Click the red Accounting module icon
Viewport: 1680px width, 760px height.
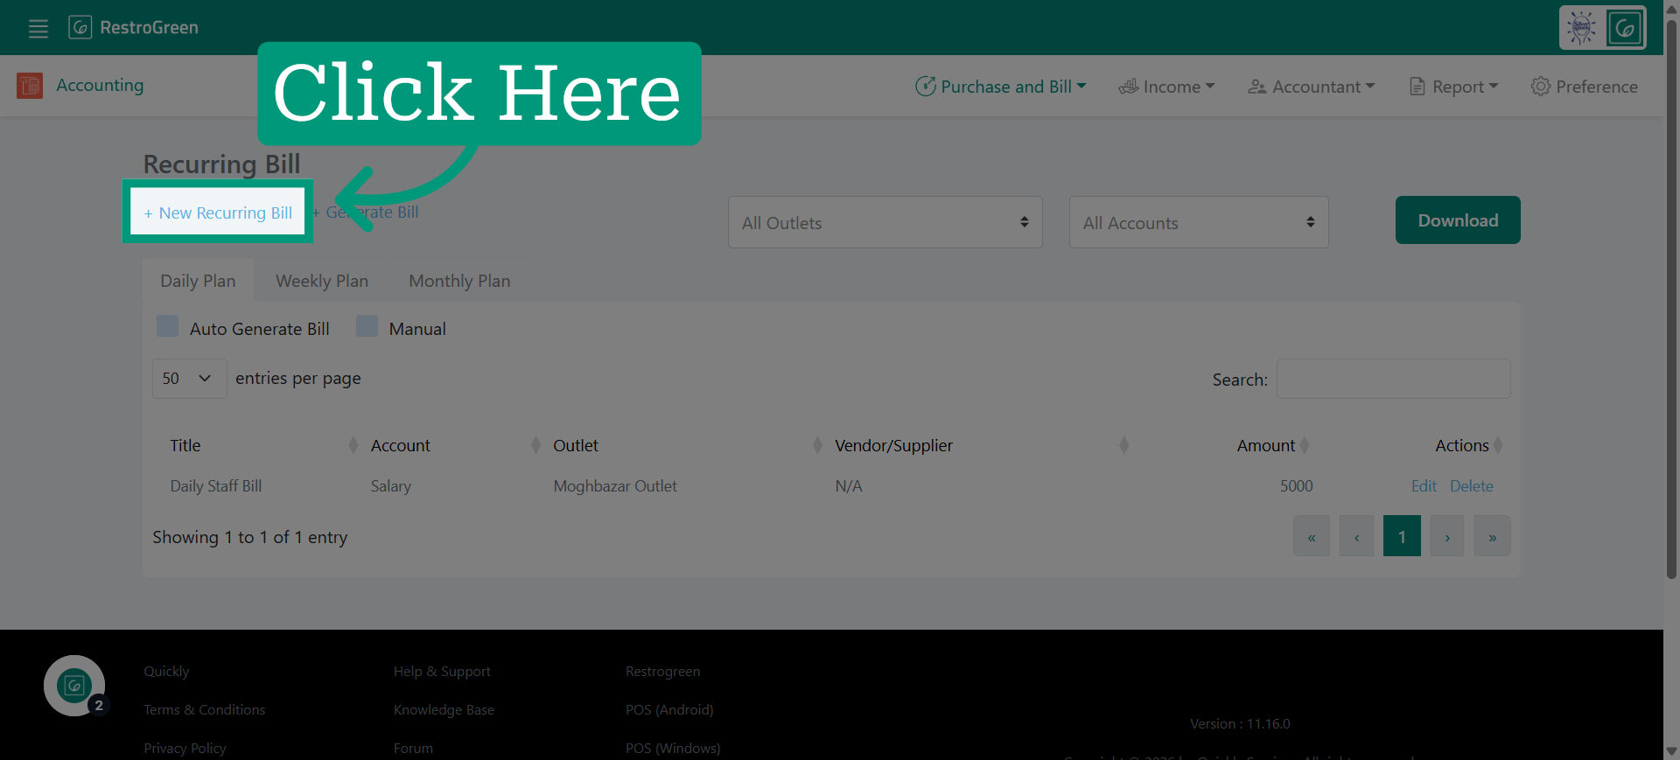point(30,86)
